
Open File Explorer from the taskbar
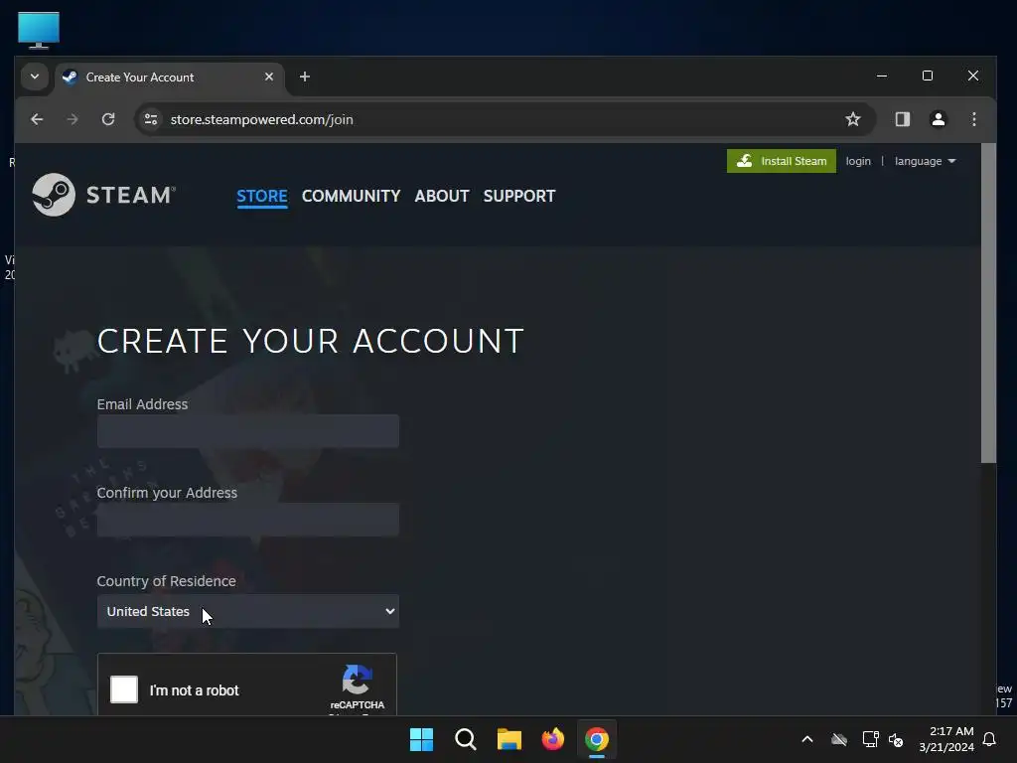[x=509, y=739]
